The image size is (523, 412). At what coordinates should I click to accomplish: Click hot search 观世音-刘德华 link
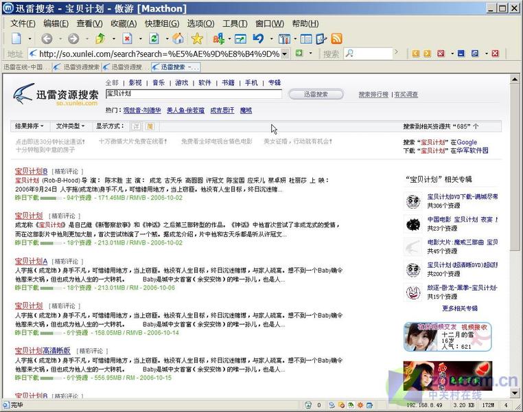pos(142,110)
